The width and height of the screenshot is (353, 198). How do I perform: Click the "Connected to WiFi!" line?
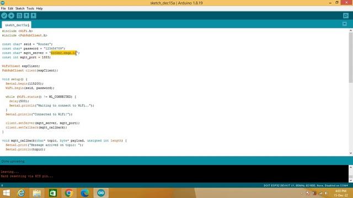point(39,114)
